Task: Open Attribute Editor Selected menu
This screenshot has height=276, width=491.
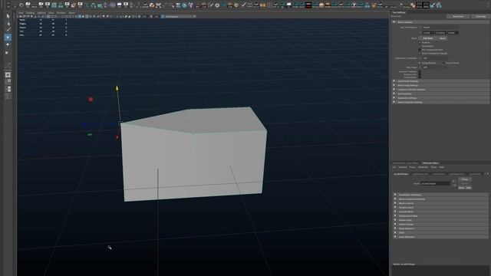Action: point(403,167)
